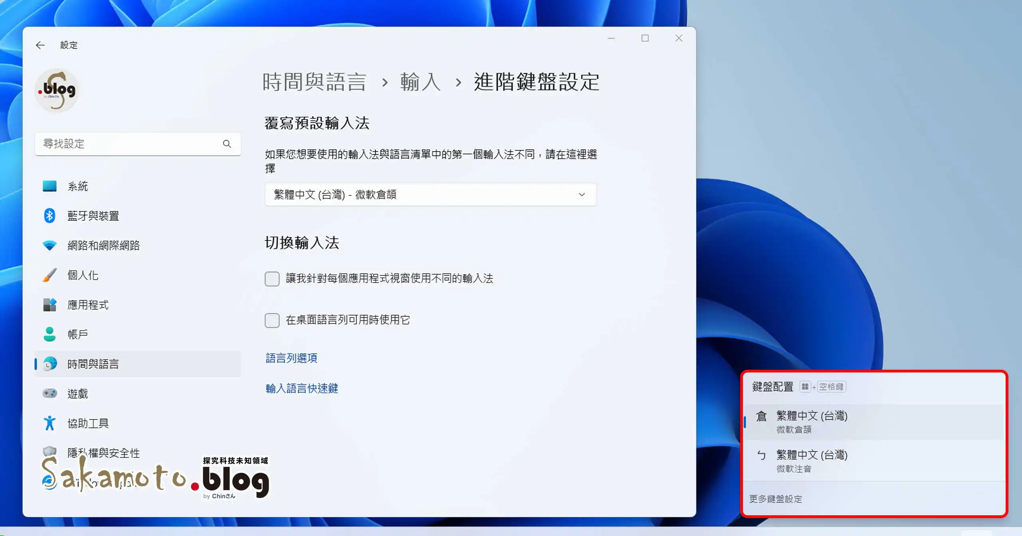Open 更多鍵盤設定 in keyboard flyout
This screenshot has width=1022, height=536.
(775, 499)
